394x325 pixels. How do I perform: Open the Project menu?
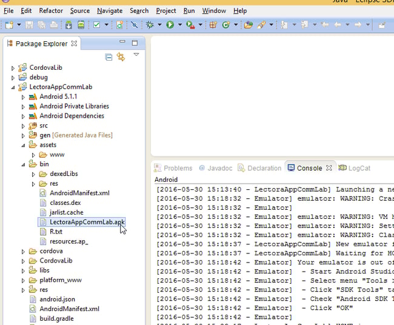(166, 11)
